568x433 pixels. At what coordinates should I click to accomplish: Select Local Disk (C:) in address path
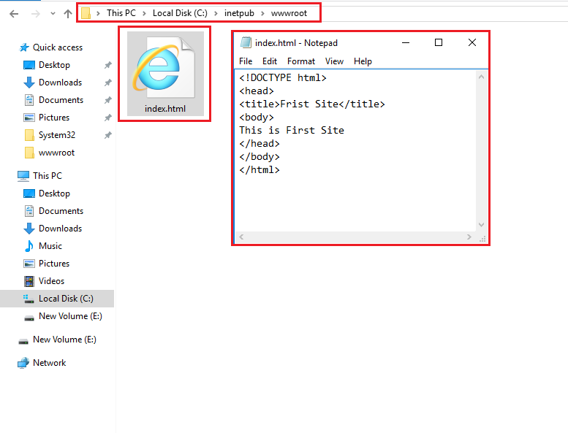[x=180, y=13]
